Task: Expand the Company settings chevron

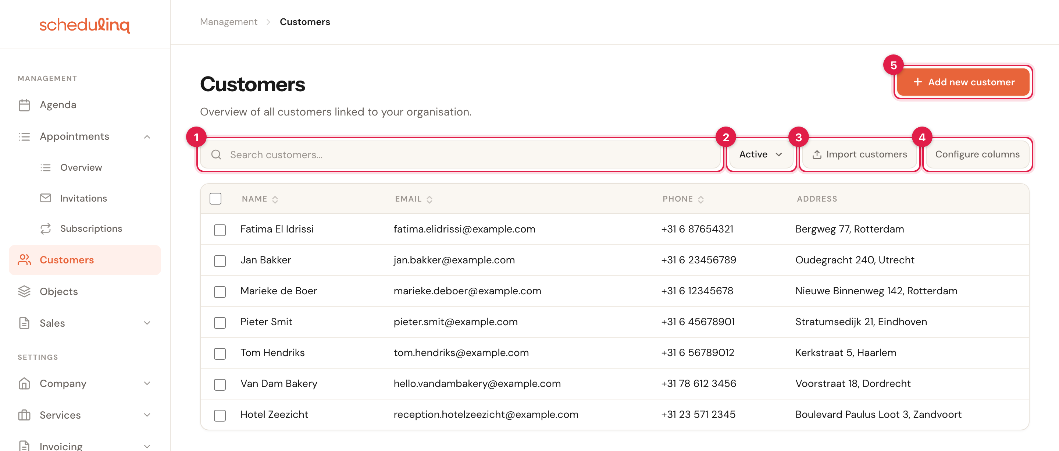Action: [147, 384]
